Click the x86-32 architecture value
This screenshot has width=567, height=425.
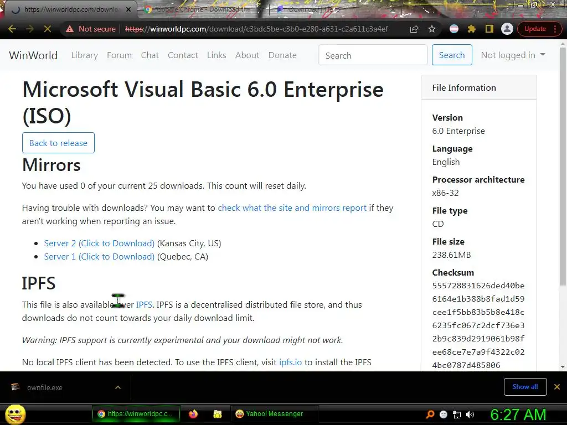pos(445,193)
